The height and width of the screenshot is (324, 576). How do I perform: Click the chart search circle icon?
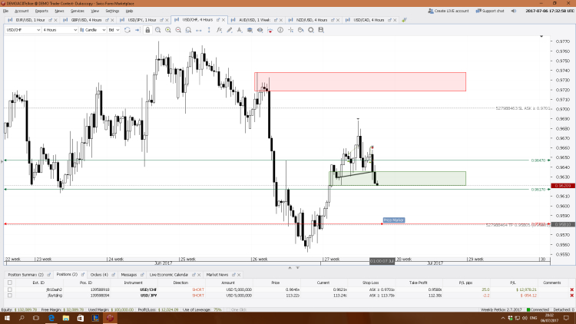point(311,30)
